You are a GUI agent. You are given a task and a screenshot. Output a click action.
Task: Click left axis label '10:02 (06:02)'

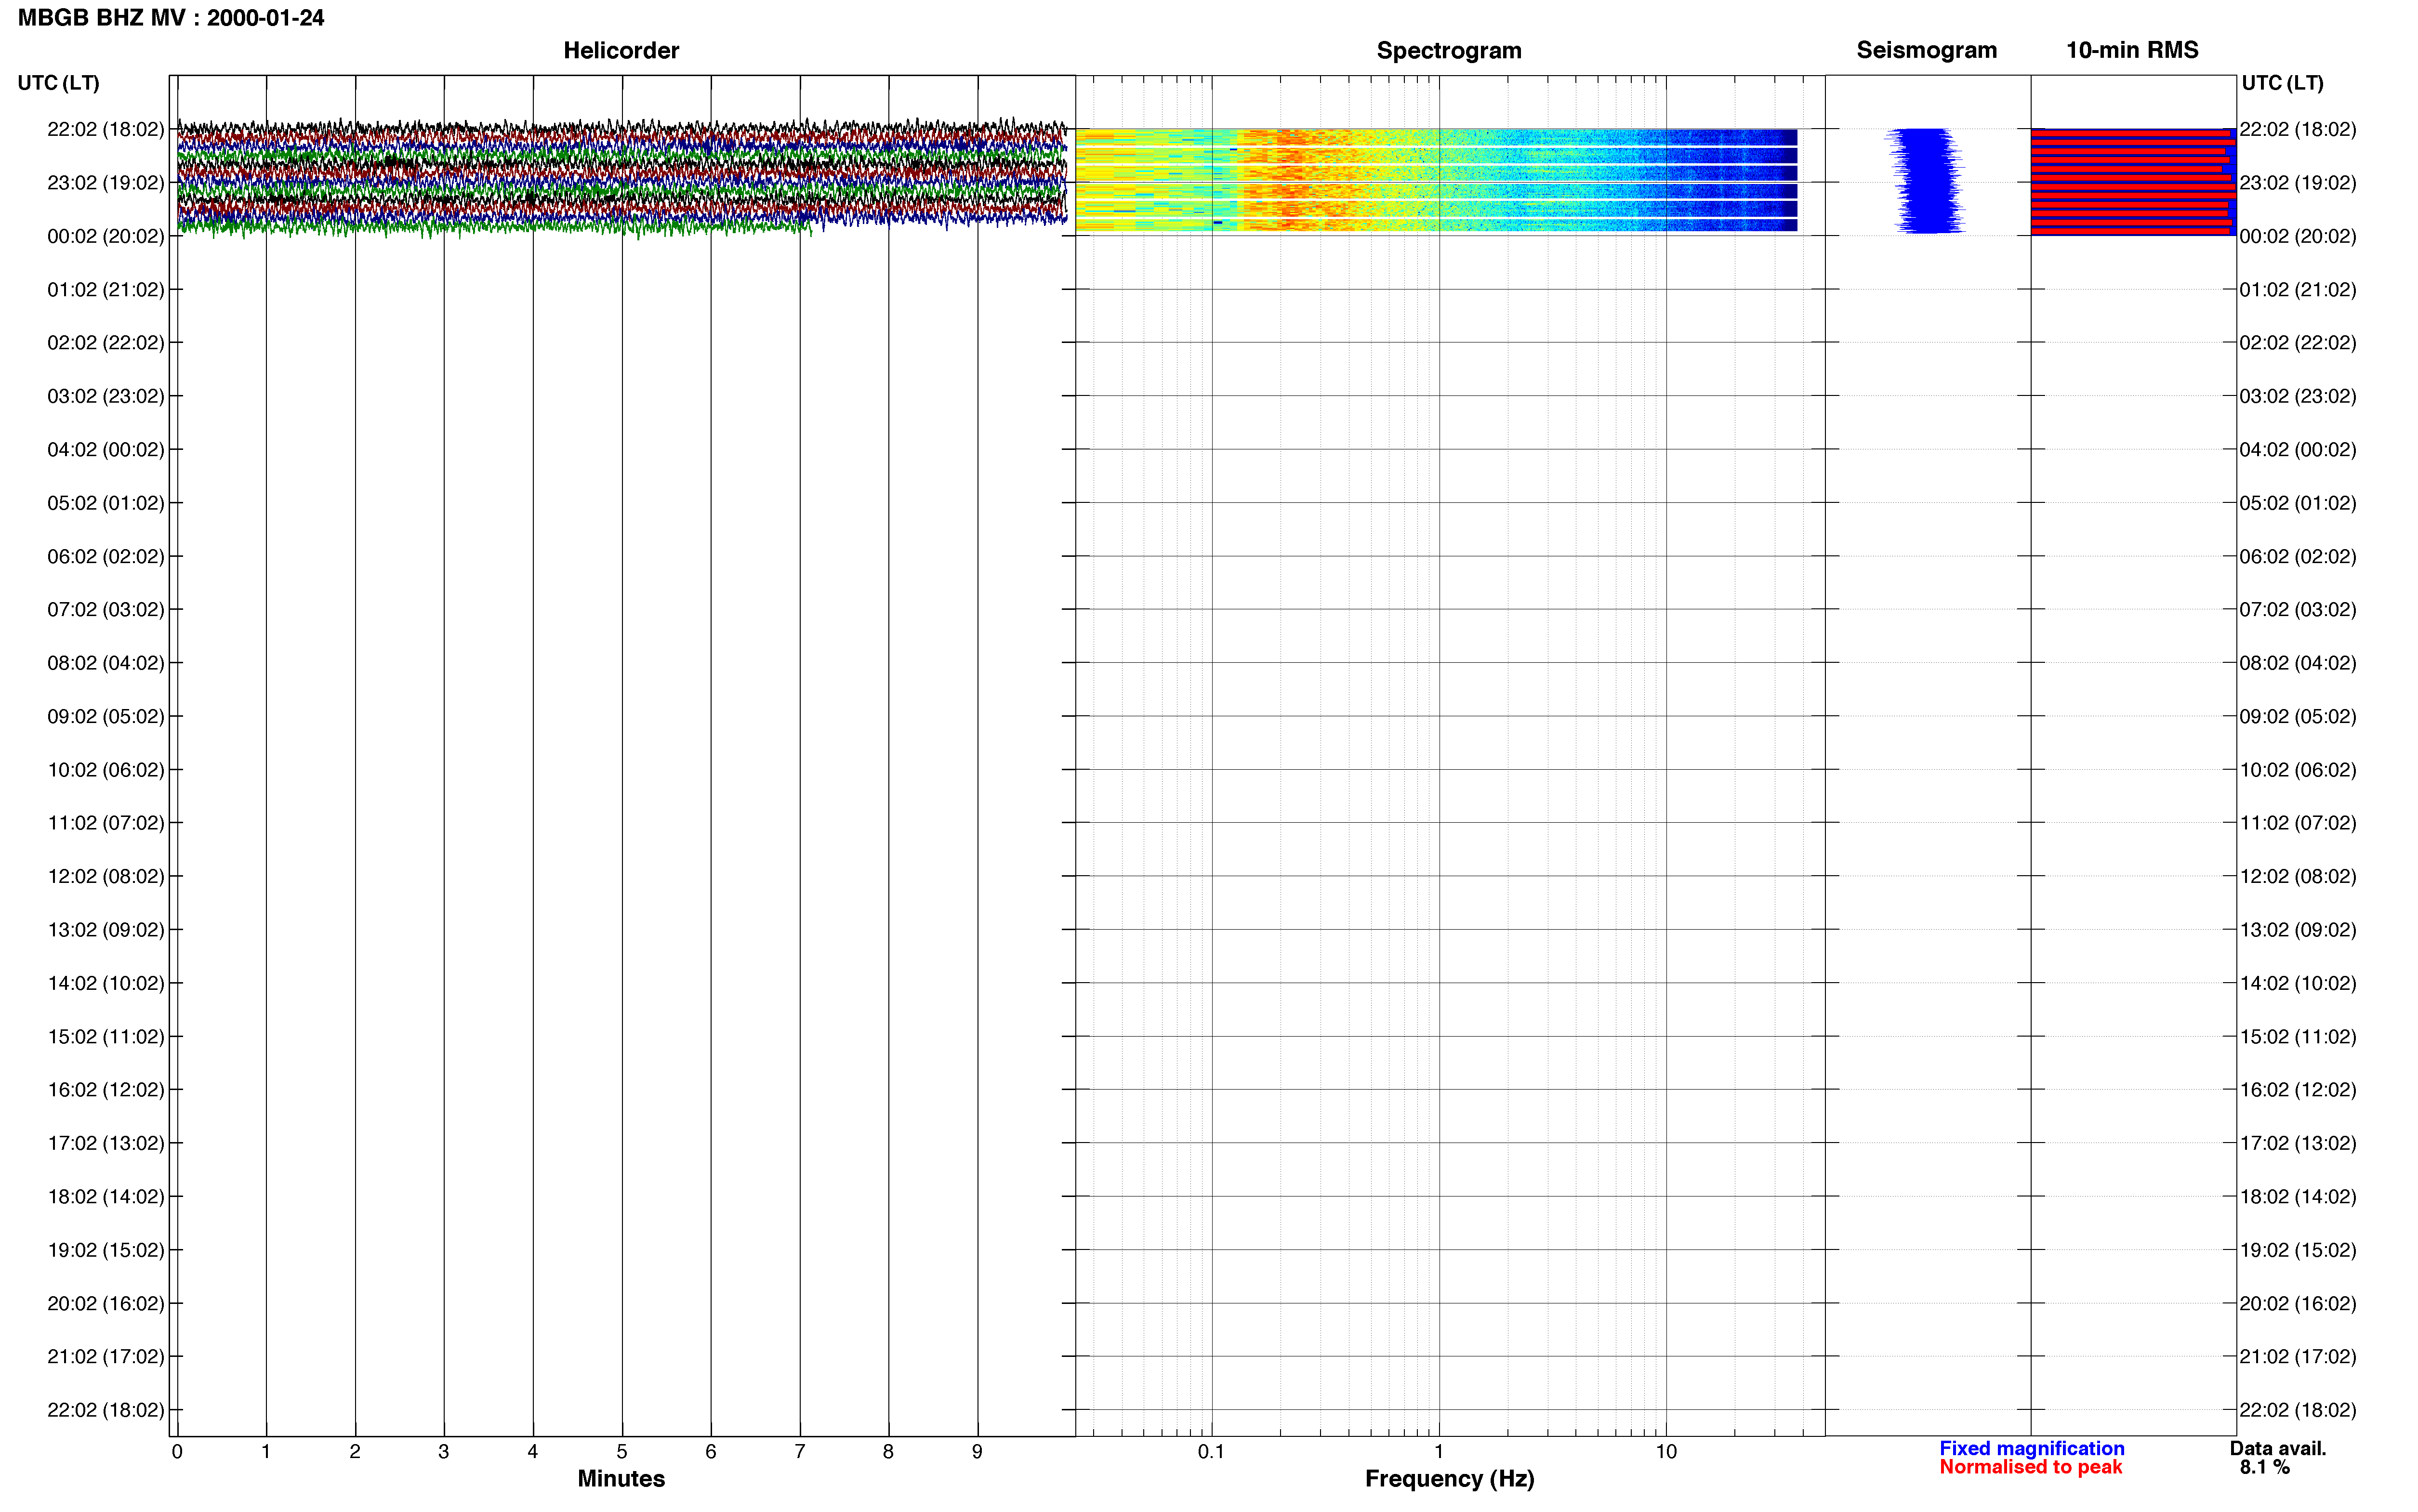coord(105,770)
